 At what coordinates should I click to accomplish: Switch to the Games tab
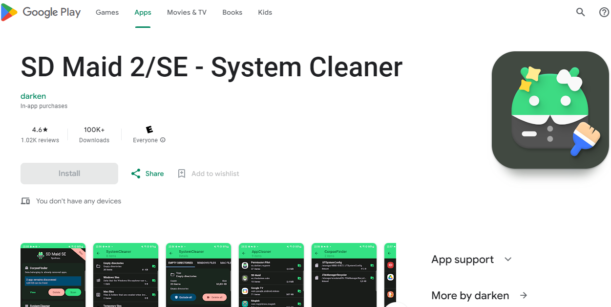(107, 12)
